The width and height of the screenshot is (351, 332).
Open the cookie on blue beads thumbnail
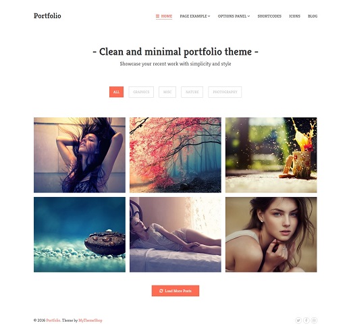[80, 235]
